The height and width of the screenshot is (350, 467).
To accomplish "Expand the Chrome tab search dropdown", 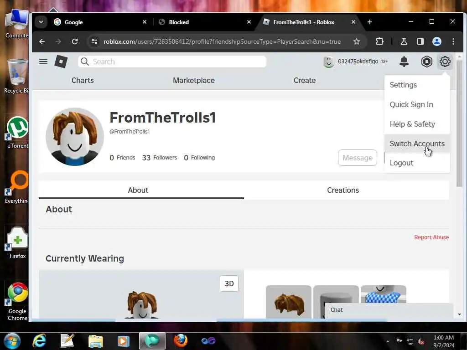I will (41, 22).
